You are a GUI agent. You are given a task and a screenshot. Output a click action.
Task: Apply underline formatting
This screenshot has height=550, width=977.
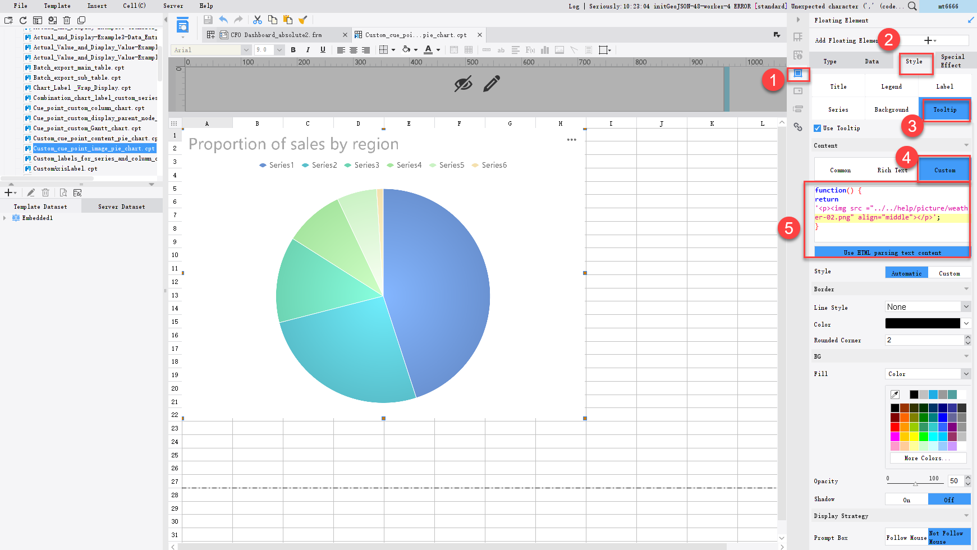coord(323,50)
